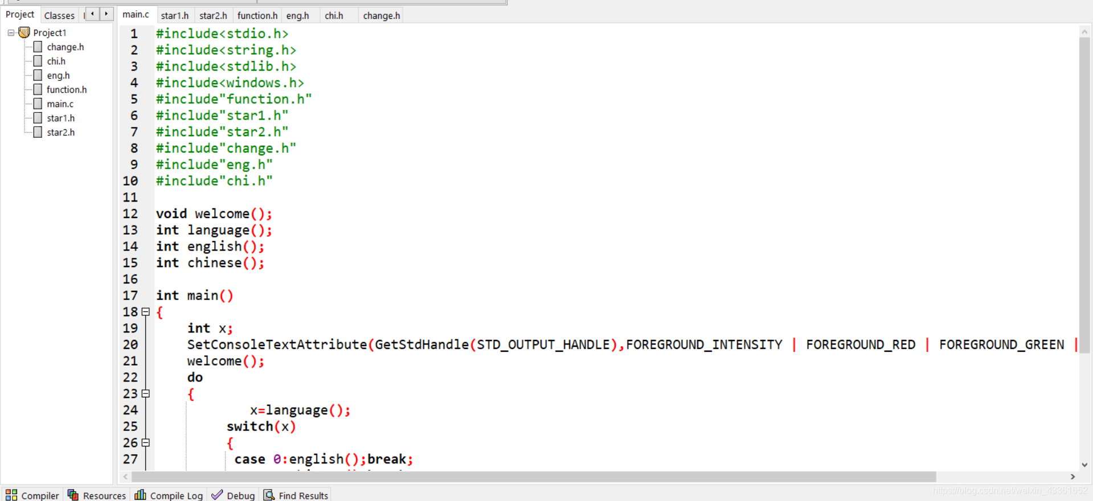Click the Resources panel icon

pos(73,495)
